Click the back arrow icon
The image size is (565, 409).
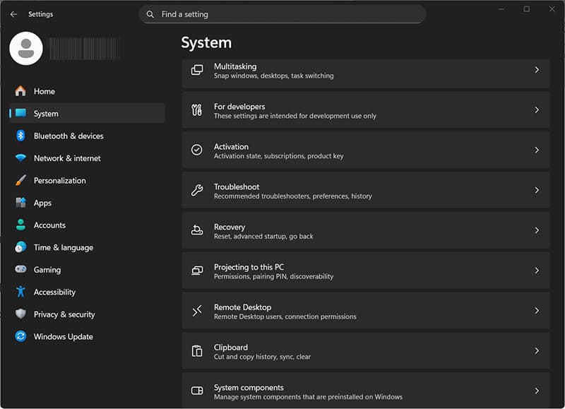coord(13,14)
